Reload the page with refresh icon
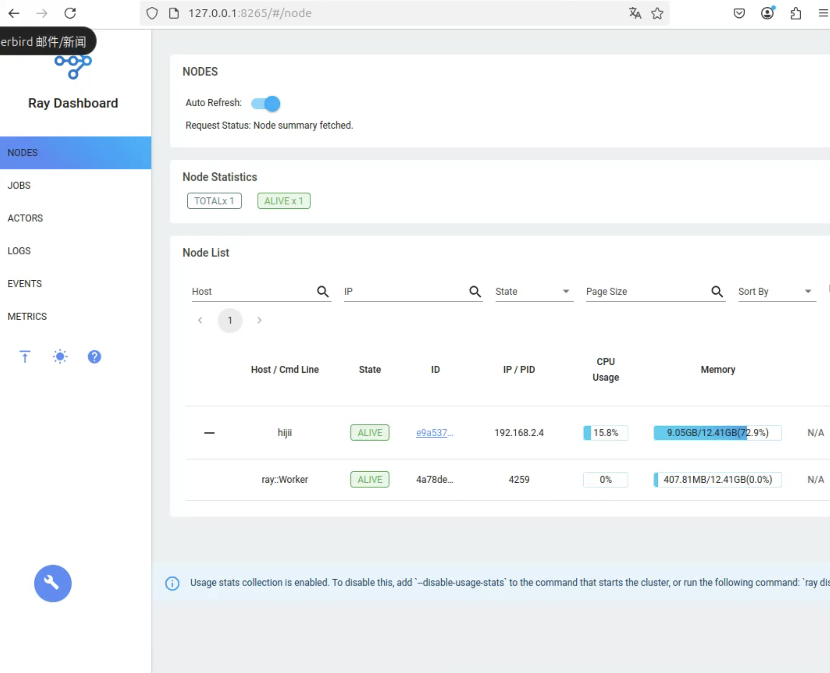Viewport: 830px width, 673px height. 70,13
